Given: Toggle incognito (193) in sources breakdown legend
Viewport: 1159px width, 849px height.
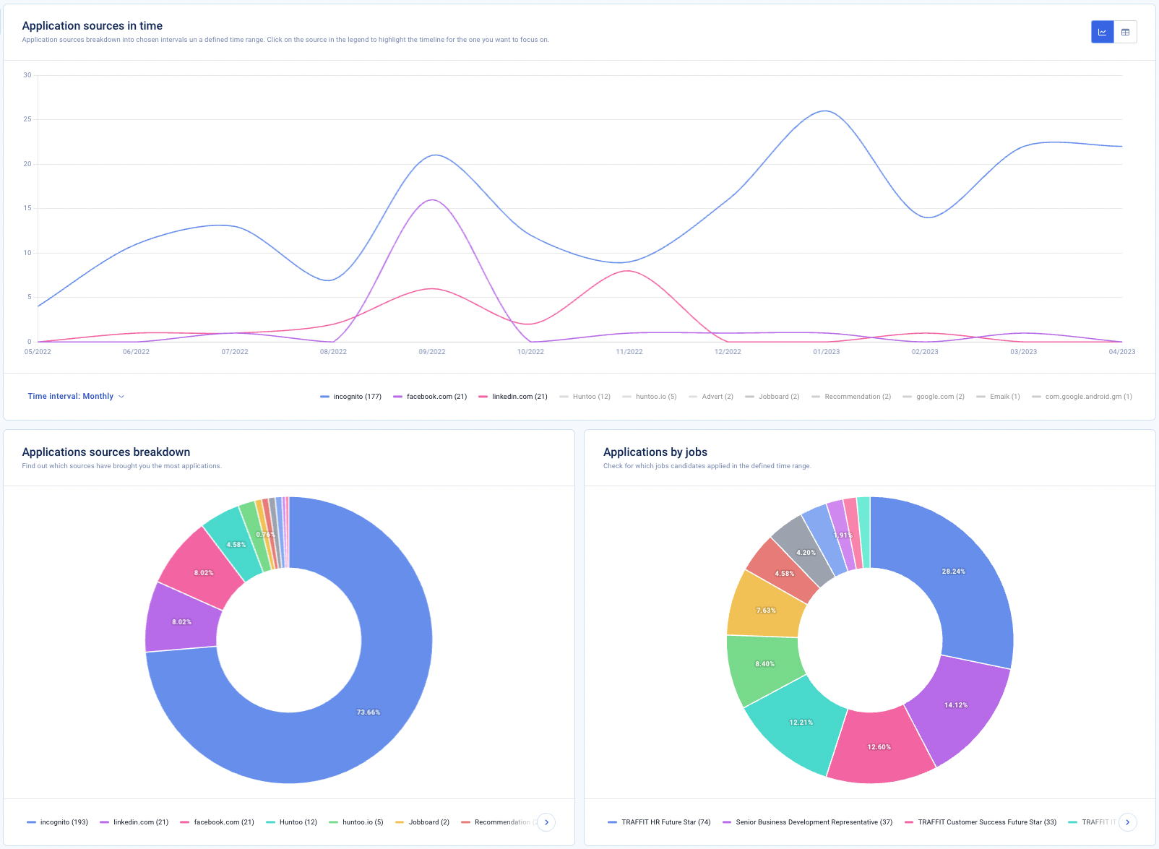Looking at the screenshot, I should pos(58,822).
